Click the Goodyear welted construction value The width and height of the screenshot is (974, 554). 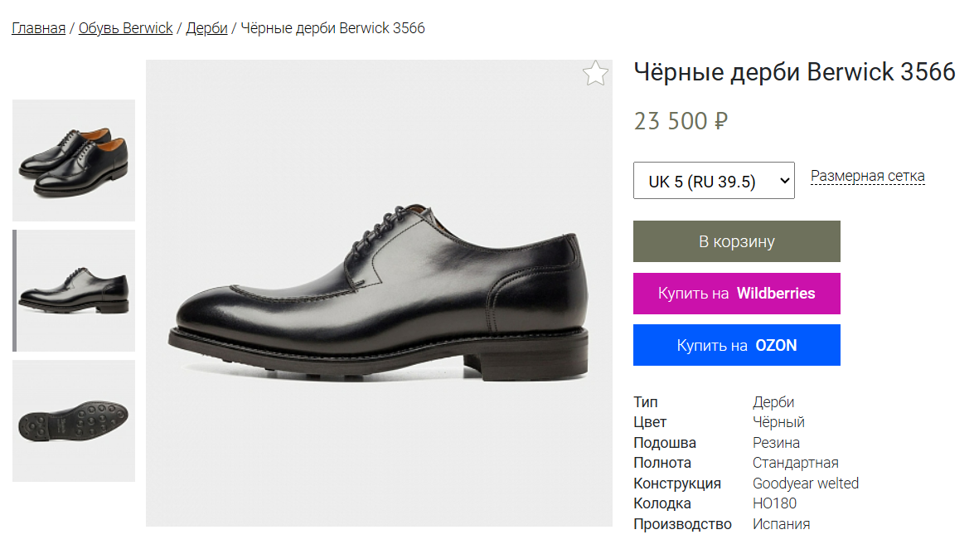805,484
